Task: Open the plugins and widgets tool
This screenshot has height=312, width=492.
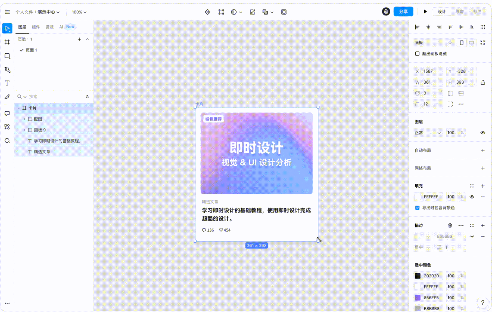Action: pyautogui.click(x=7, y=127)
